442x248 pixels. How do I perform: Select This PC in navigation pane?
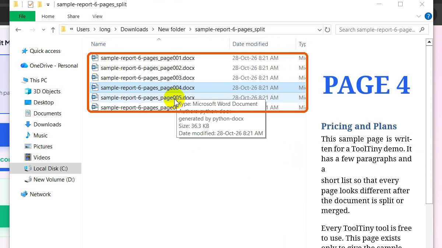38,80
